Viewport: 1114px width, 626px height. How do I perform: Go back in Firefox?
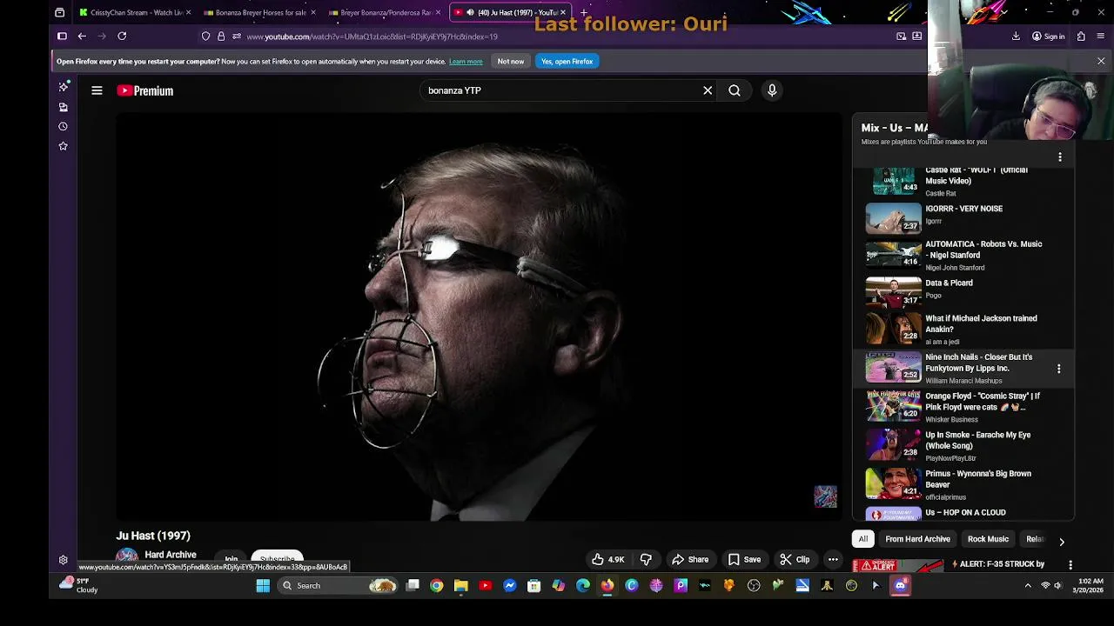[x=82, y=37]
